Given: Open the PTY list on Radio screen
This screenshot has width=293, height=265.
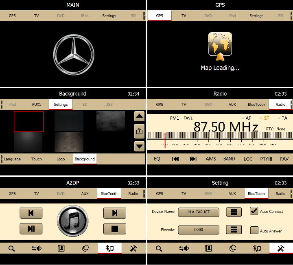Looking at the screenshot, I should [x=266, y=159].
